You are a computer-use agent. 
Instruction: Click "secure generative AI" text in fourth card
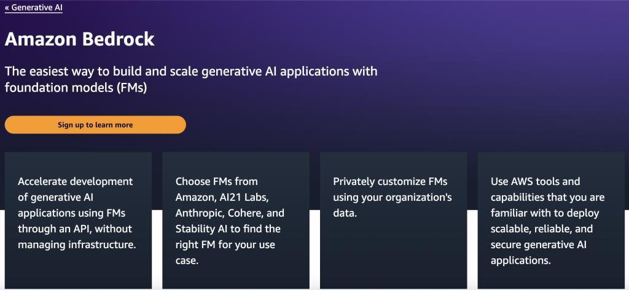tap(536, 245)
